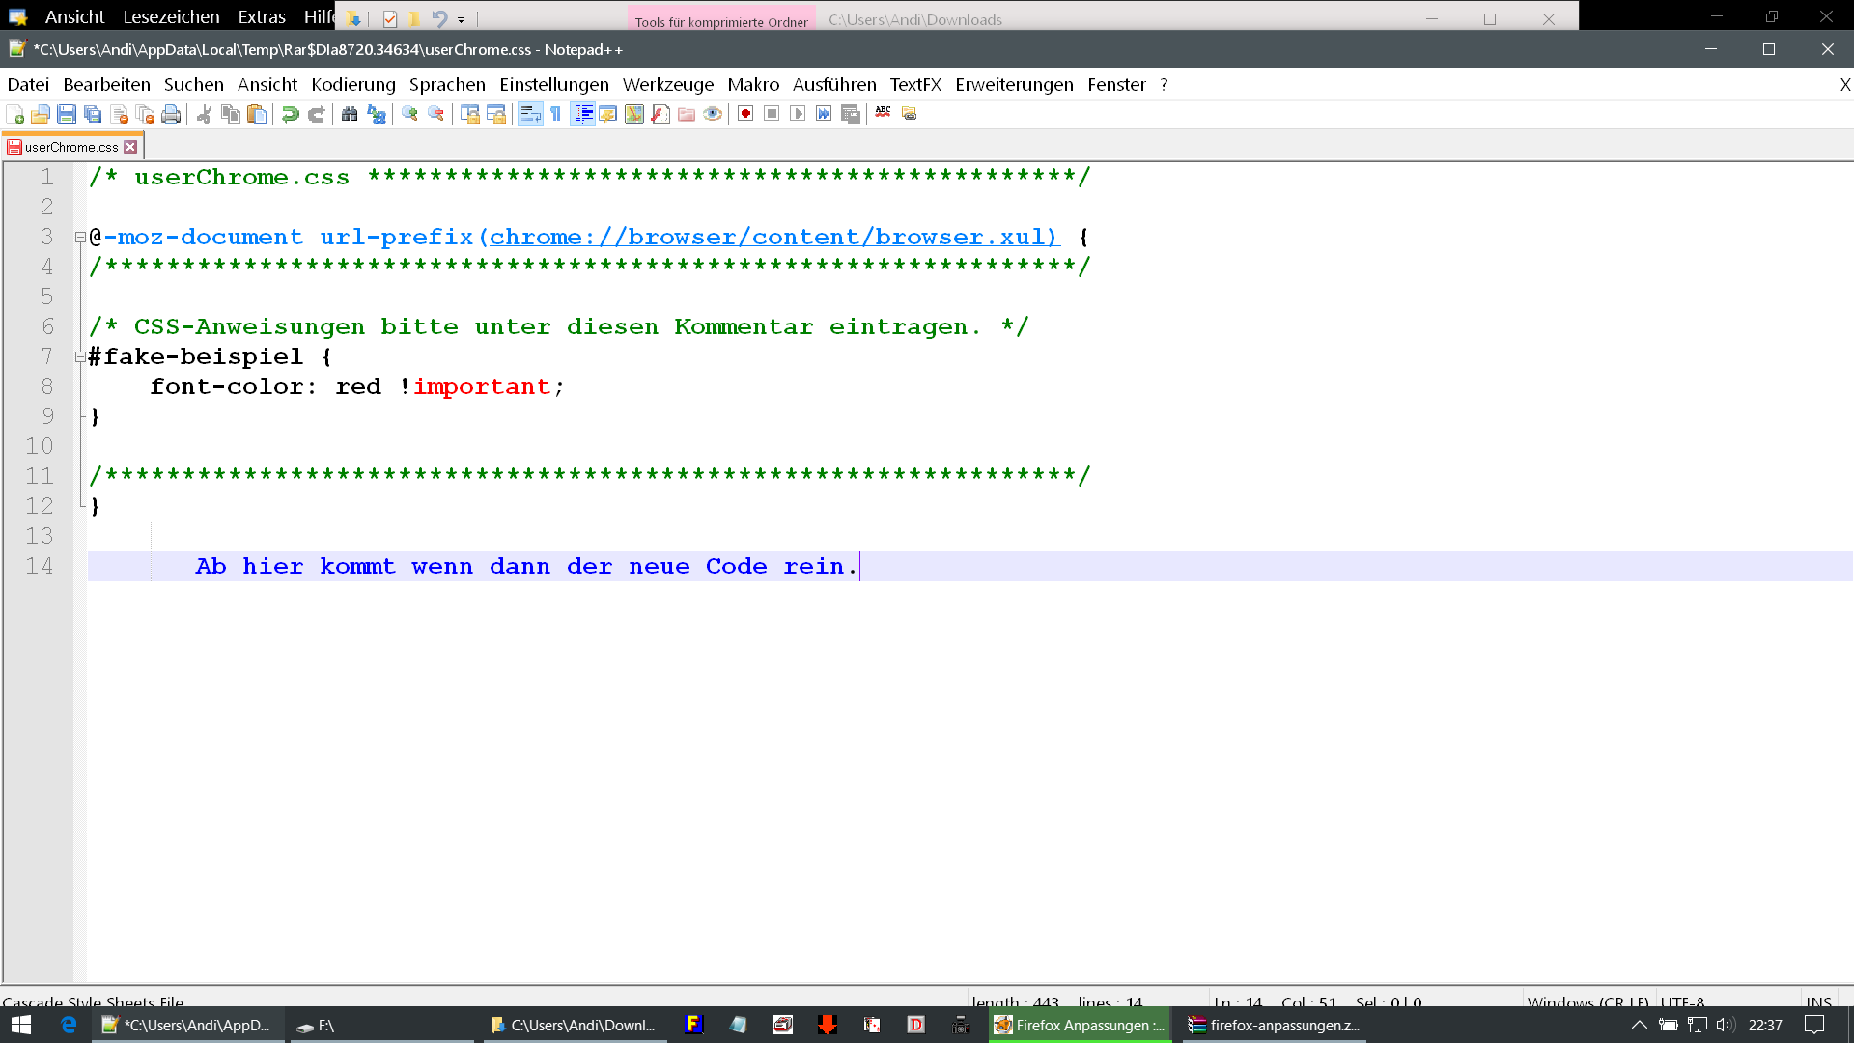Open new document with toolbar icon
The width and height of the screenshot is (1854, 1043).
[14, 114]
